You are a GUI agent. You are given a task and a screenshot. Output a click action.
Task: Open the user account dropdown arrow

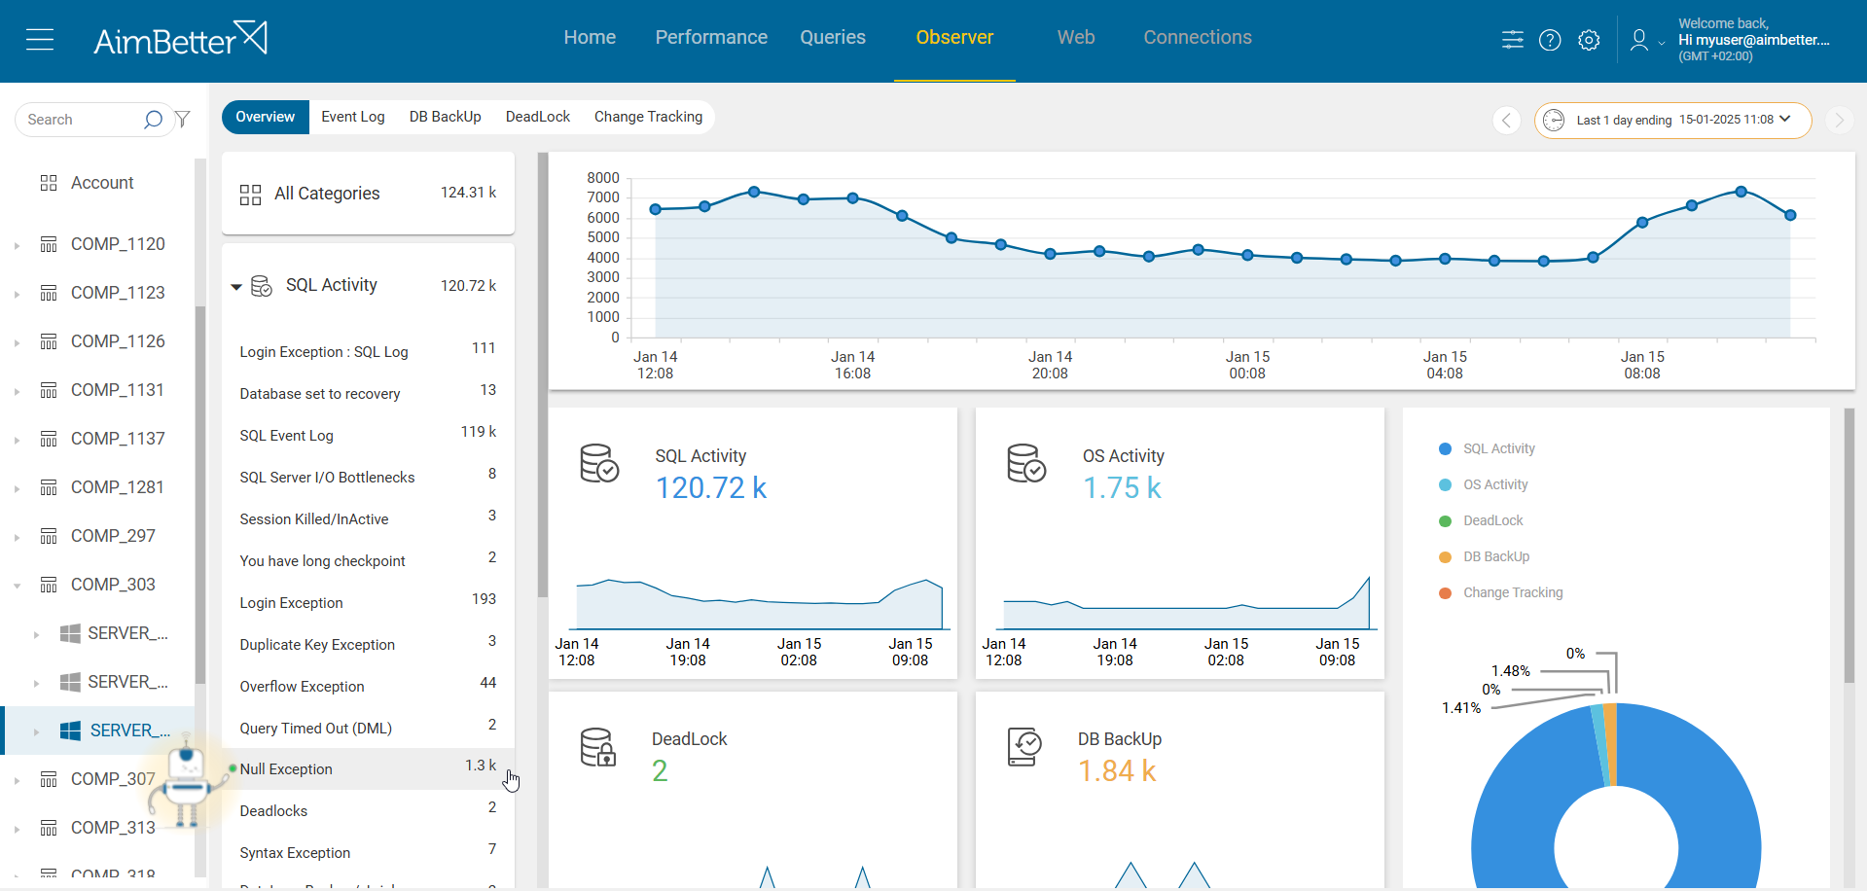pos(1661,43)
